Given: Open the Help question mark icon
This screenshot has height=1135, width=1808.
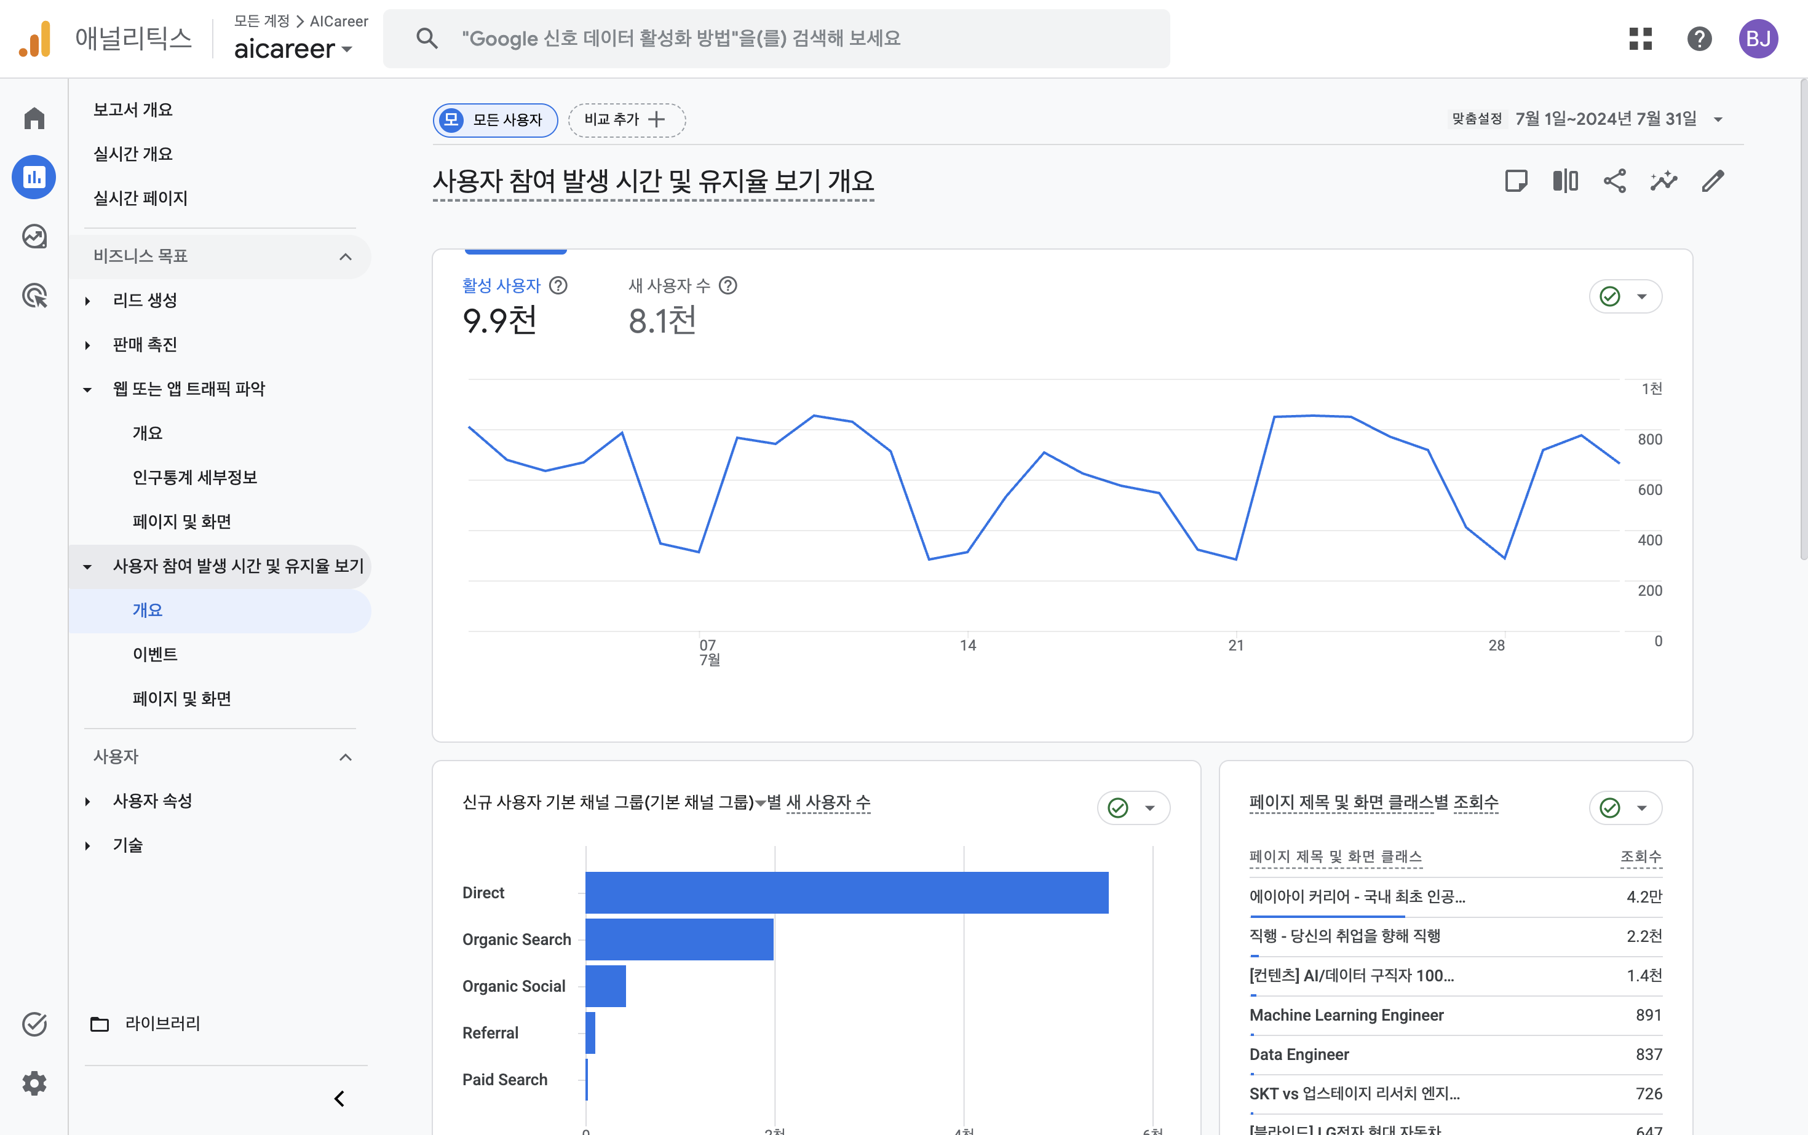Looking at the screenshot, I should (1699, 38).
